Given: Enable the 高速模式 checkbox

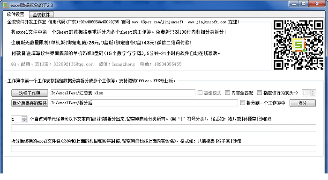Looking at the screenshot, I should point(200,93).
